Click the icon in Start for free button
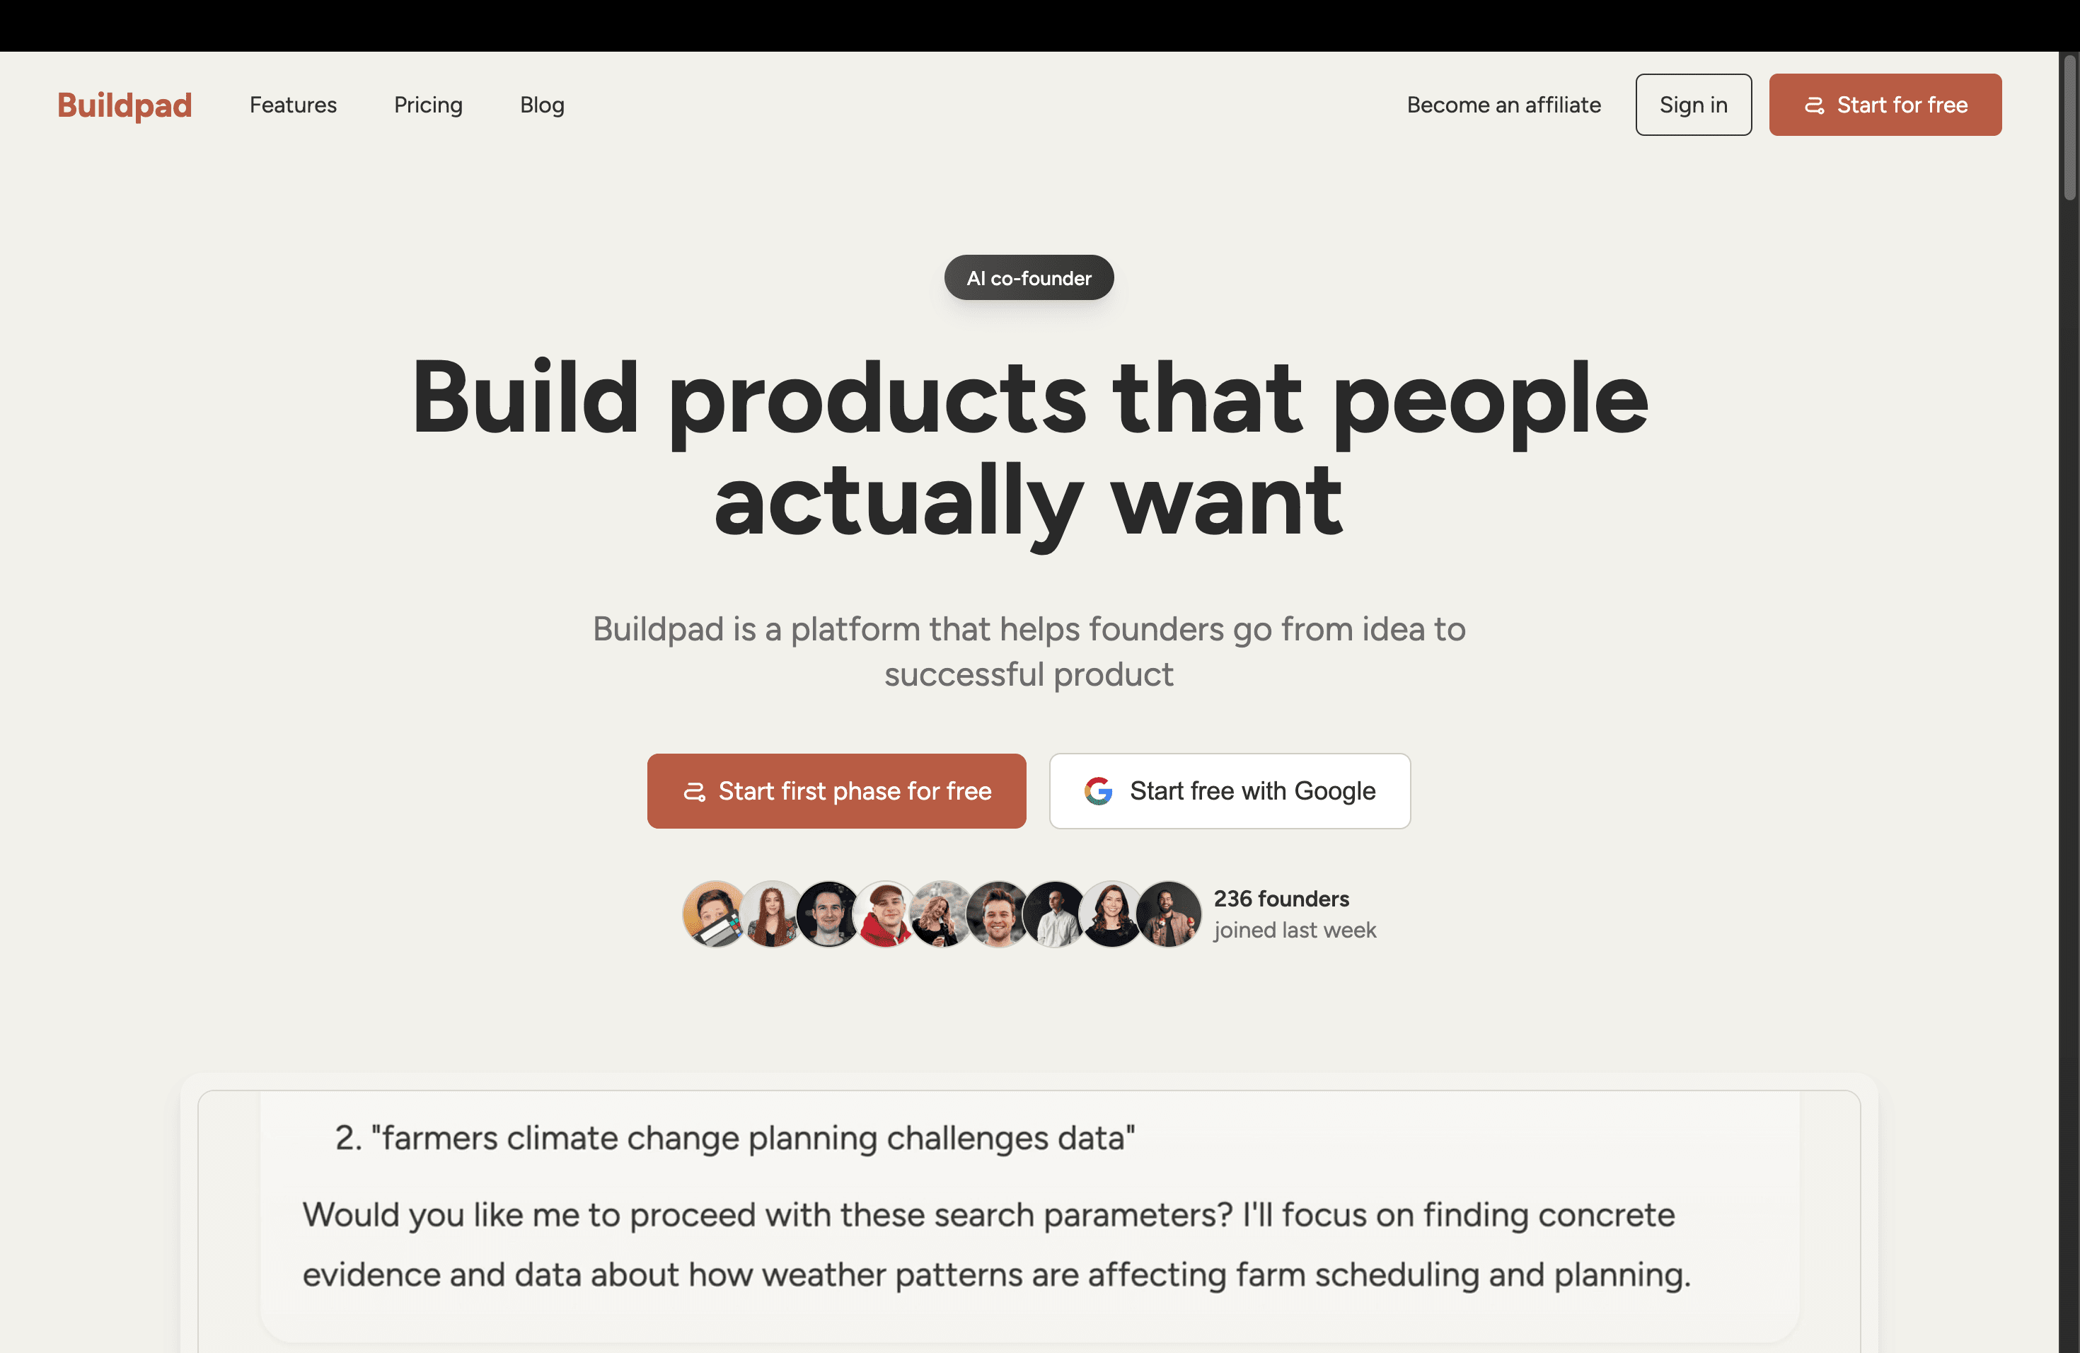The width and height of the screenshot is (2080, 1353). point(1814,105)
